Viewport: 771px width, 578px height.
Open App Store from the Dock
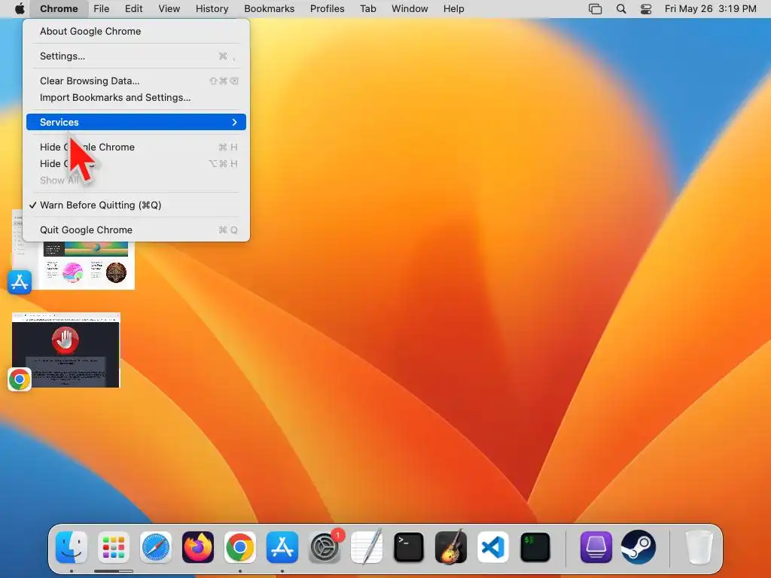pyautogui.click(x=282, y=546)
